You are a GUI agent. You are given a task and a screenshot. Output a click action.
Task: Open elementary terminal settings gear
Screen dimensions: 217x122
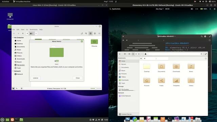(205, 36)
